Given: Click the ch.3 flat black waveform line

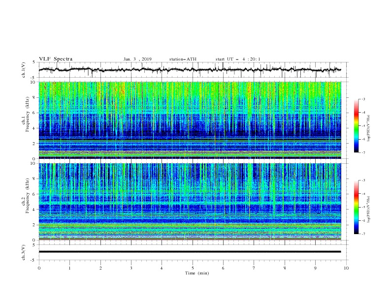Looking at the screenshot, I should click(x=190, y=252).
